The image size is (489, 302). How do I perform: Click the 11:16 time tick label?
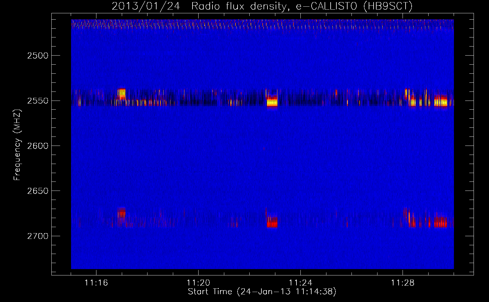[96, 283]
